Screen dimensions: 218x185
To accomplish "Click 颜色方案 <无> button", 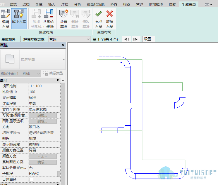I will click(42, 156).
